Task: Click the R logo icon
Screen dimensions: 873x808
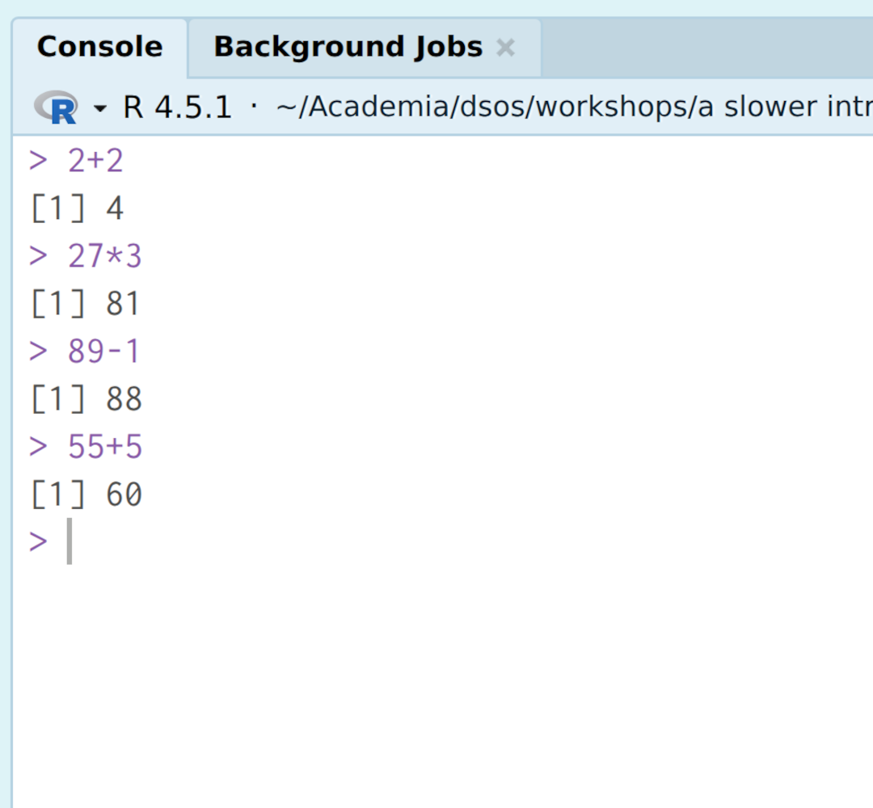Action: point(56,107)
